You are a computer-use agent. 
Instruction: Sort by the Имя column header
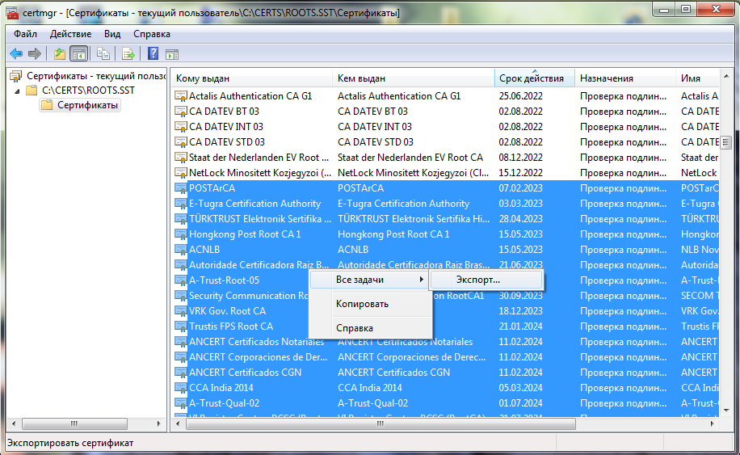pos(697,78)
